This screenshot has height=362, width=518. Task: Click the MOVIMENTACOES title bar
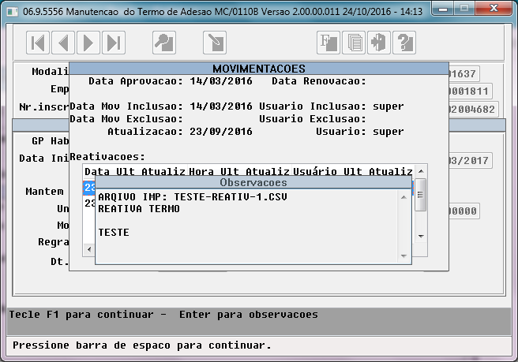pyautogui.click(x=259, y=69)
